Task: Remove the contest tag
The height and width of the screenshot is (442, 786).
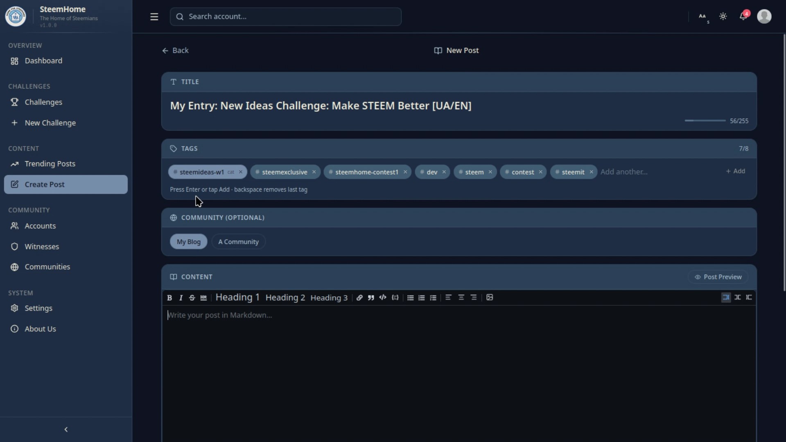Action: pos(541,172)
